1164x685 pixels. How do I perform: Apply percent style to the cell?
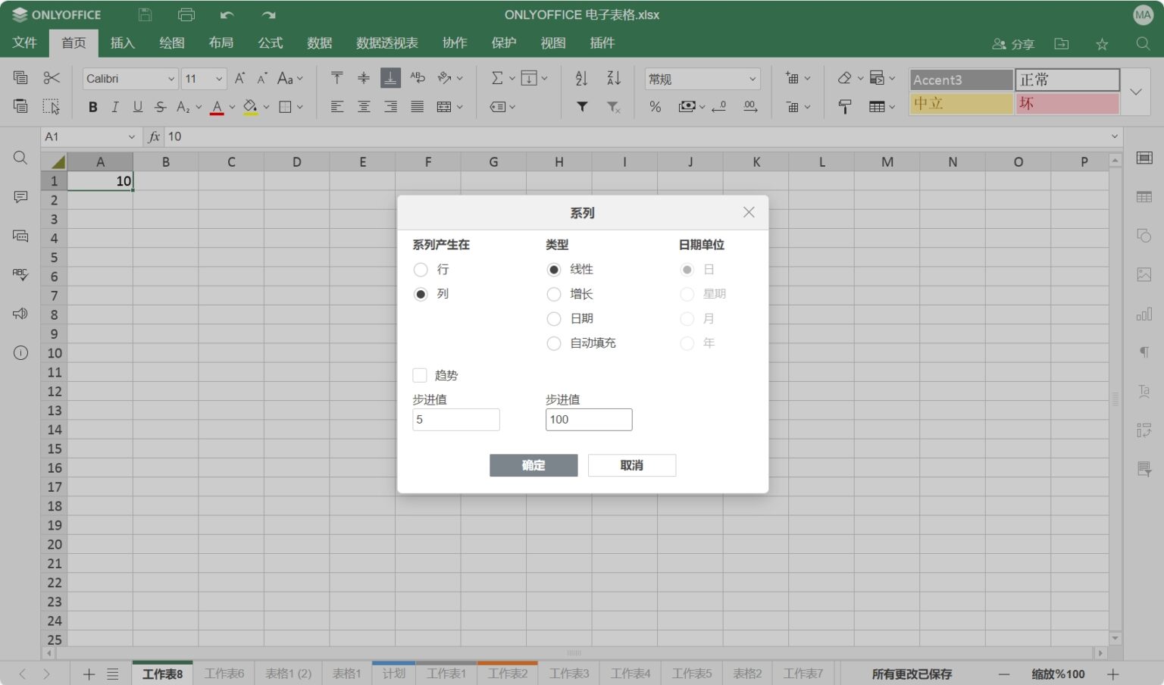pos(654,107)
